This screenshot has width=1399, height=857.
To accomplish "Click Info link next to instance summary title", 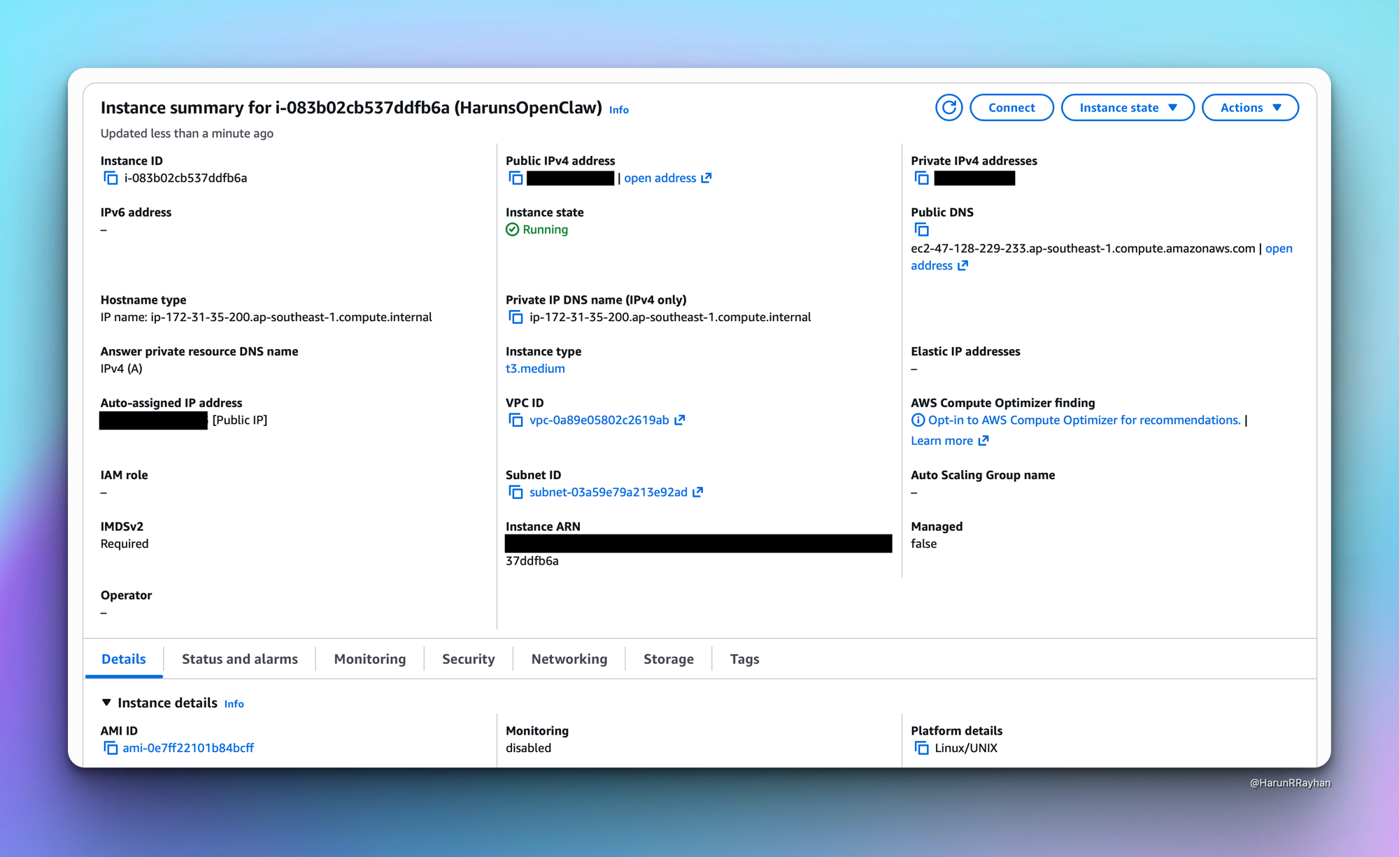I will point(618,110).
